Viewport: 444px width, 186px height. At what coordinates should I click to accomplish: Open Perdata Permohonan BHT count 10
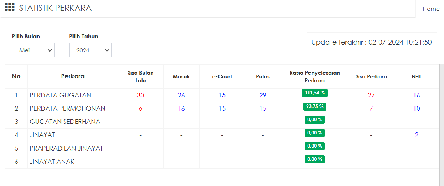point(416,109)
